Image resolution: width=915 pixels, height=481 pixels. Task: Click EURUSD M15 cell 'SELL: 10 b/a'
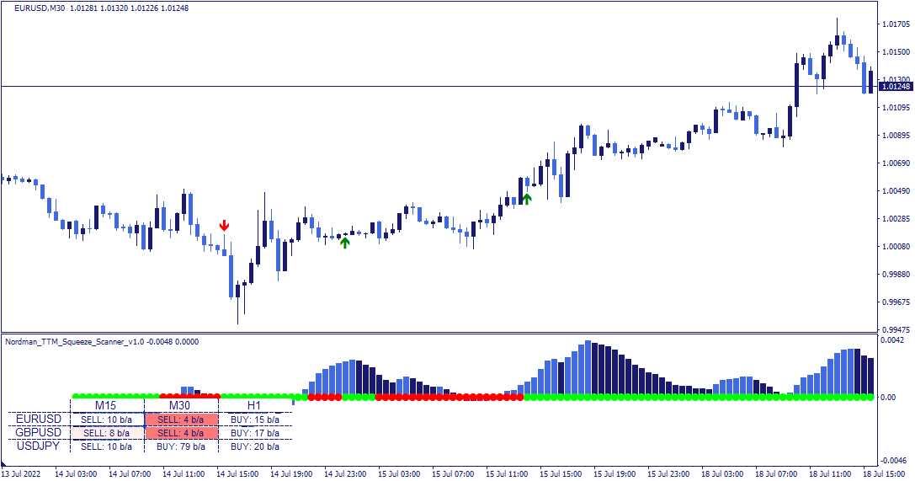[x=107, y=420]
